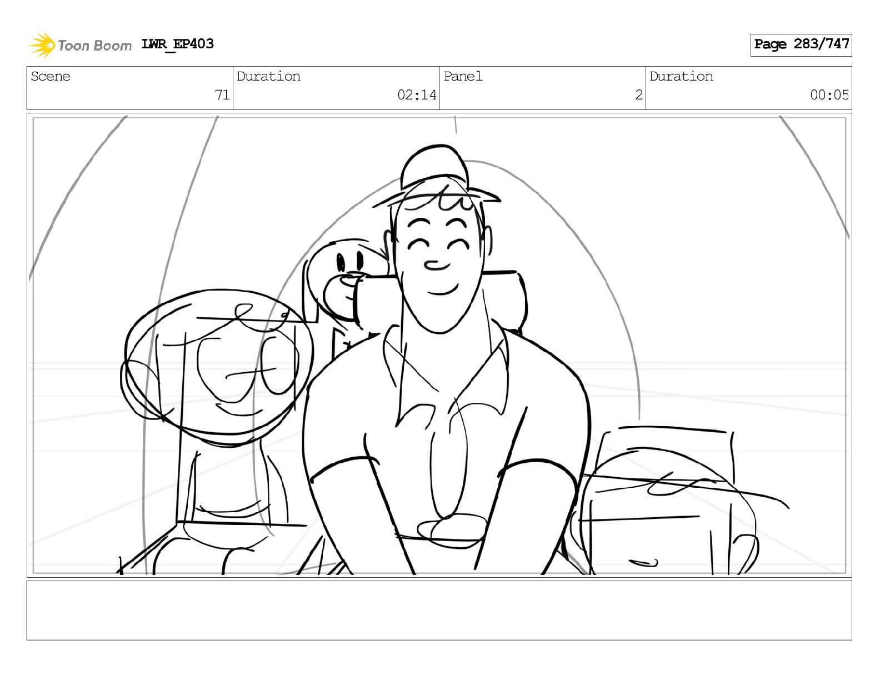Click the man's clasped hands
The height and width of the screenshot is (680, 880).
tap(451, 528)
